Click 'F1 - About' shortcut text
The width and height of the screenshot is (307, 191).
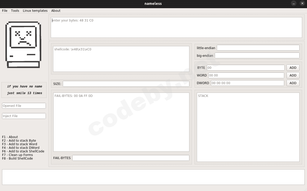click(10, 137)
